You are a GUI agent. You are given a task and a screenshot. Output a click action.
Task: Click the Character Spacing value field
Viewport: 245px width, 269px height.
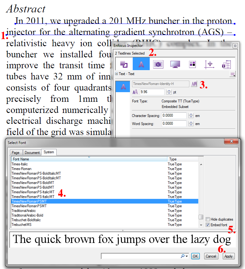click(x=174, y=115)
